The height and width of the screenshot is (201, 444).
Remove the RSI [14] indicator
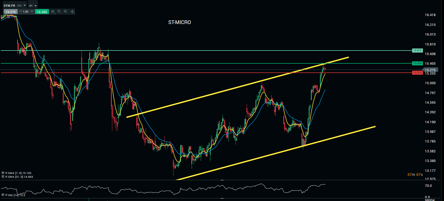click(x=6, y=195)
